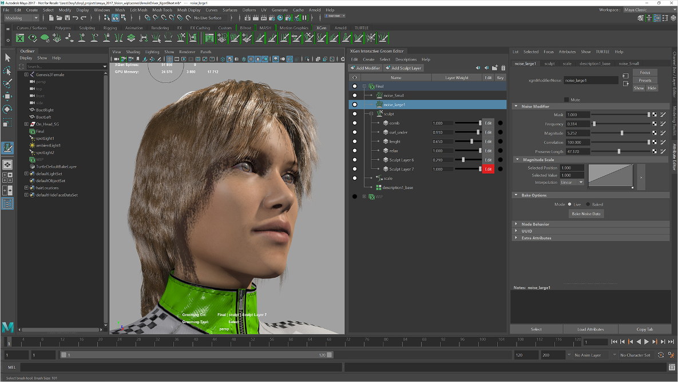The height and width of the screenshot is (382, 678).
Task: Click the Maya logo icon at bottom left
Action: pos(7,328)
